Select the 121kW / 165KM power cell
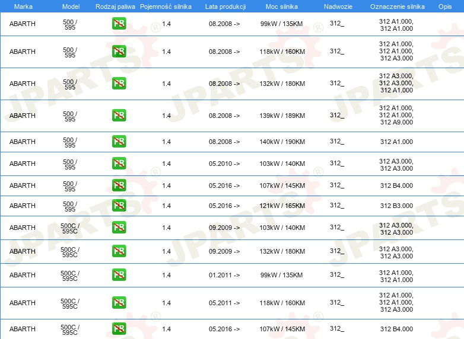 click(282, 206)
